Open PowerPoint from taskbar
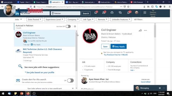 pos(22,94)
